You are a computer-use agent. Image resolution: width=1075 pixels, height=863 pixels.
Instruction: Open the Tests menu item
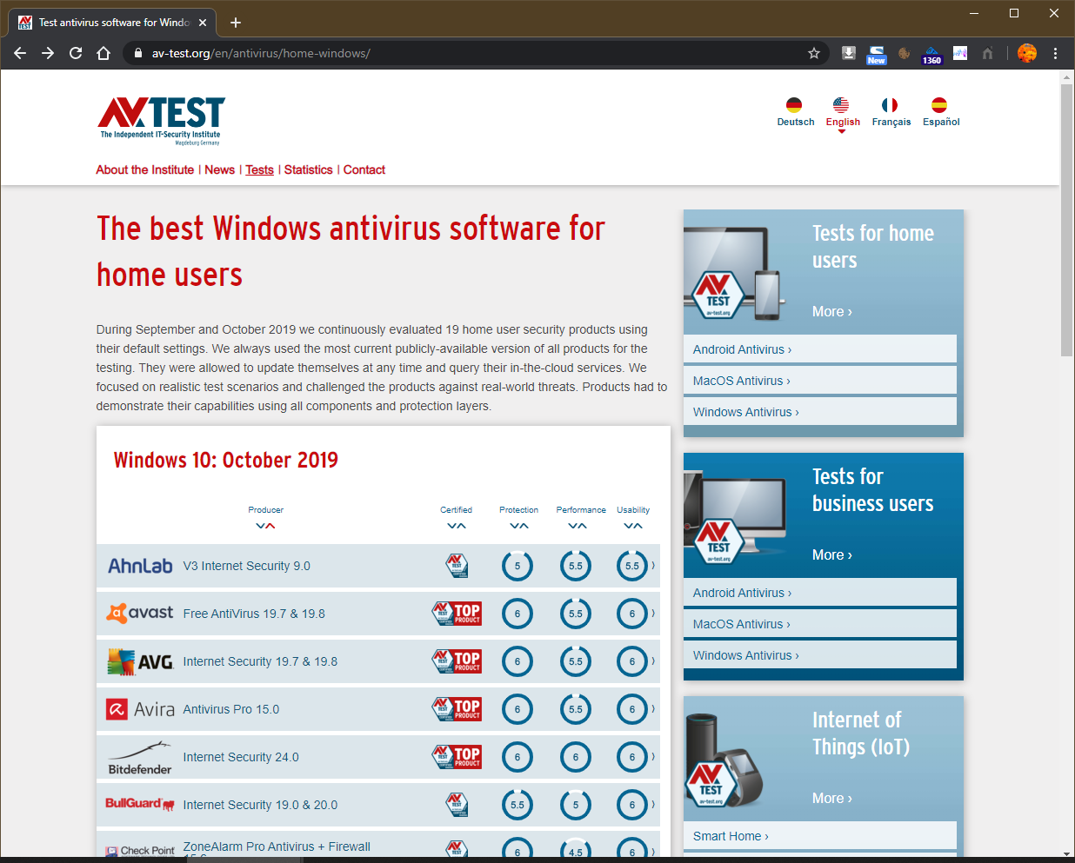tap(259, 170)
